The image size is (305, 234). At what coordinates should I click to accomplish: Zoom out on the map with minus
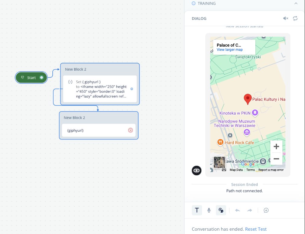click(276, 159)
